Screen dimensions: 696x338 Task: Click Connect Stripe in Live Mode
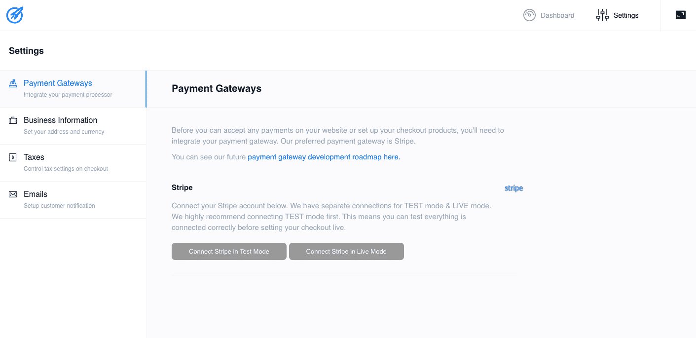pyautogui.click(x=346, y=251)
